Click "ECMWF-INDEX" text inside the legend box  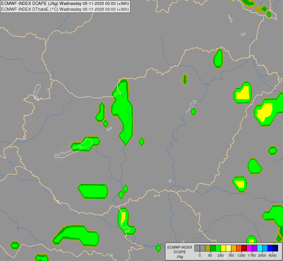coord(180,247)
